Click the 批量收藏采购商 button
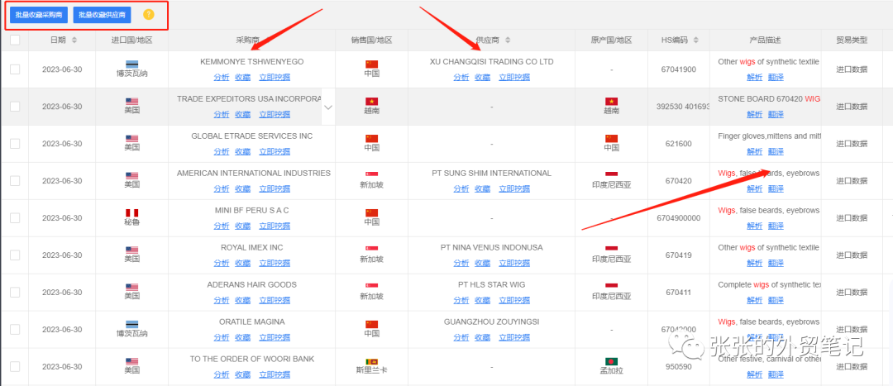893x386 pixels. coord(40,15)
